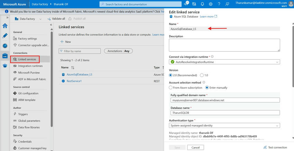Viewport: 294px width, 151px height.
Task: Open the Feedback icon
Action: pyautogui.click(x=227, y=4)
